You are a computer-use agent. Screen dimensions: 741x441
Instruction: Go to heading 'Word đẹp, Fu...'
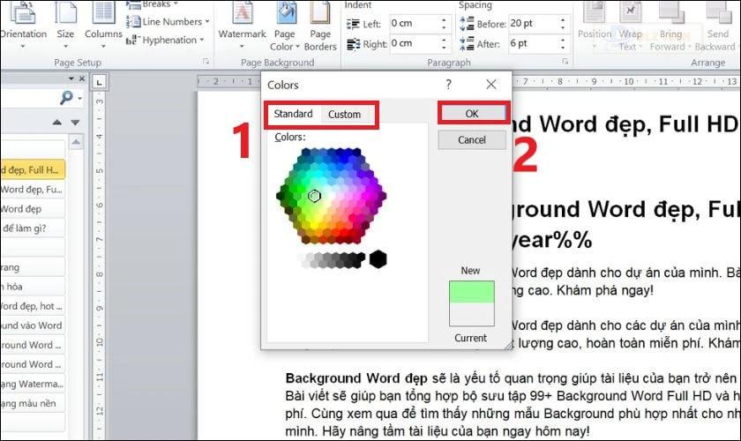[32, 190]
